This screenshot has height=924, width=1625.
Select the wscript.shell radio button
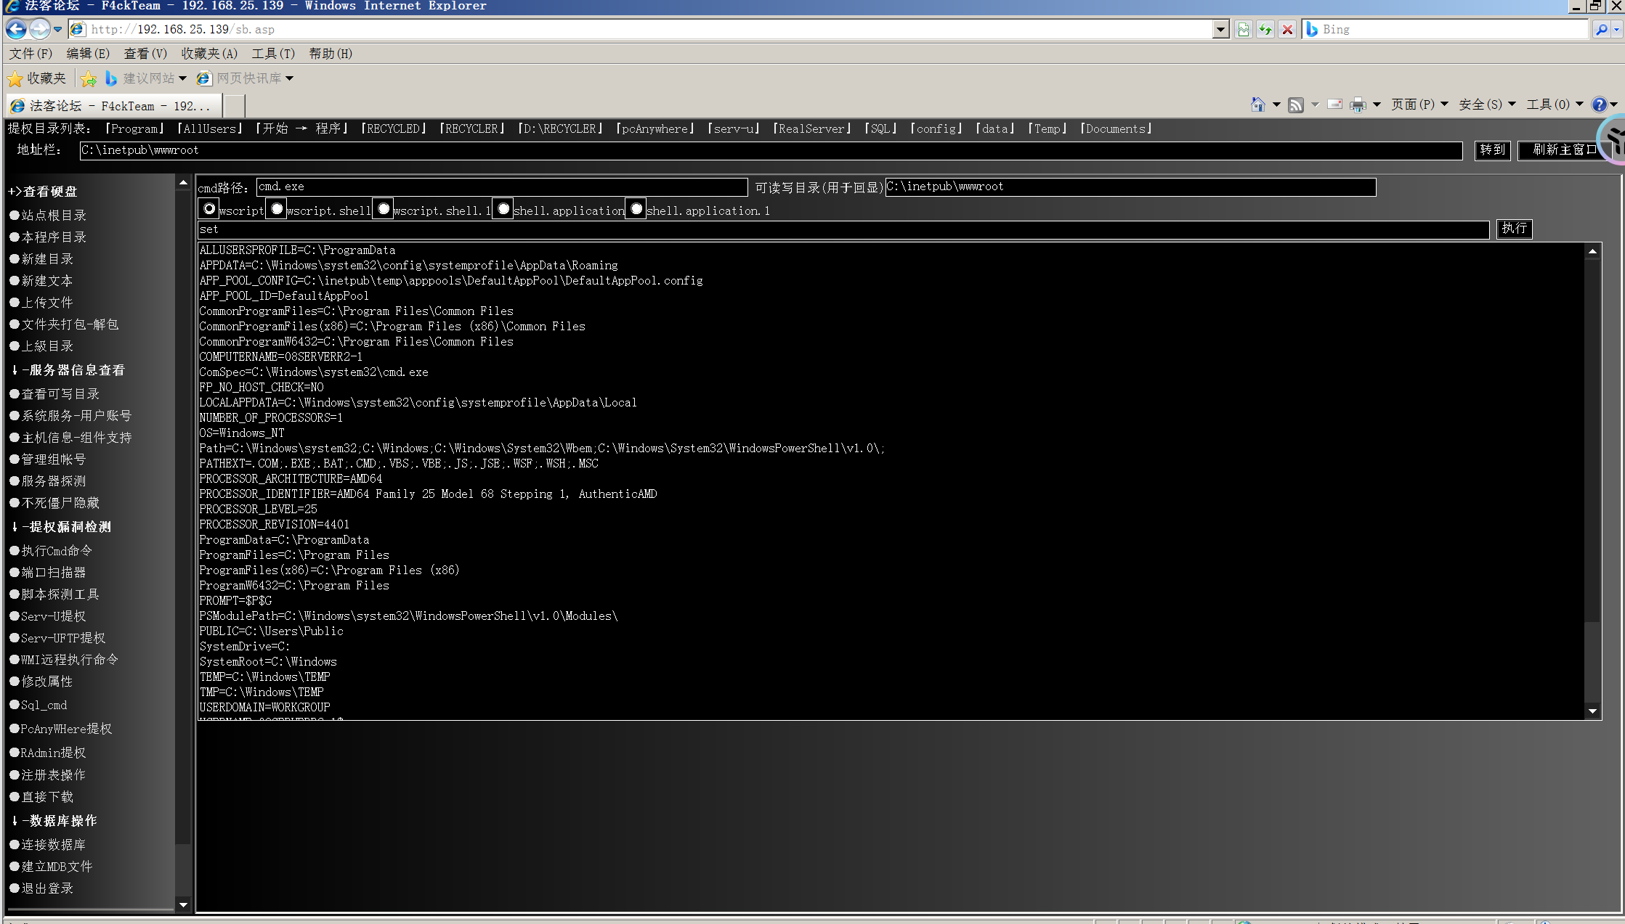click(x=277, y=209)
